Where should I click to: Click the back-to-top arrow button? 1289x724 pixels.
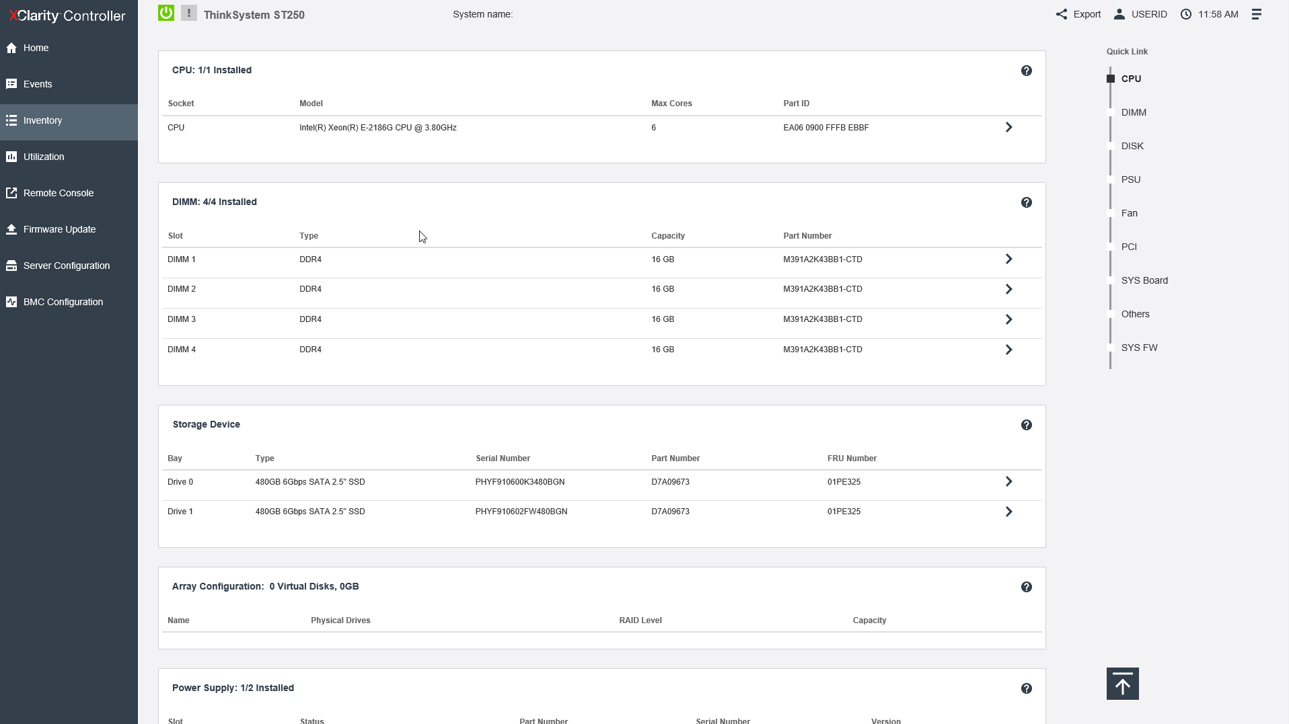(x=1123, y=684)
